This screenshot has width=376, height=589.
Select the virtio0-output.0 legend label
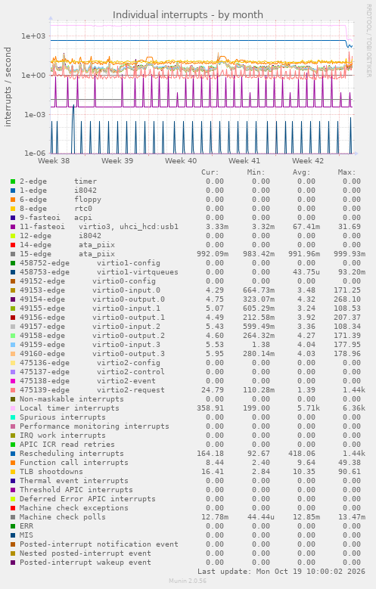click(129, 299)
